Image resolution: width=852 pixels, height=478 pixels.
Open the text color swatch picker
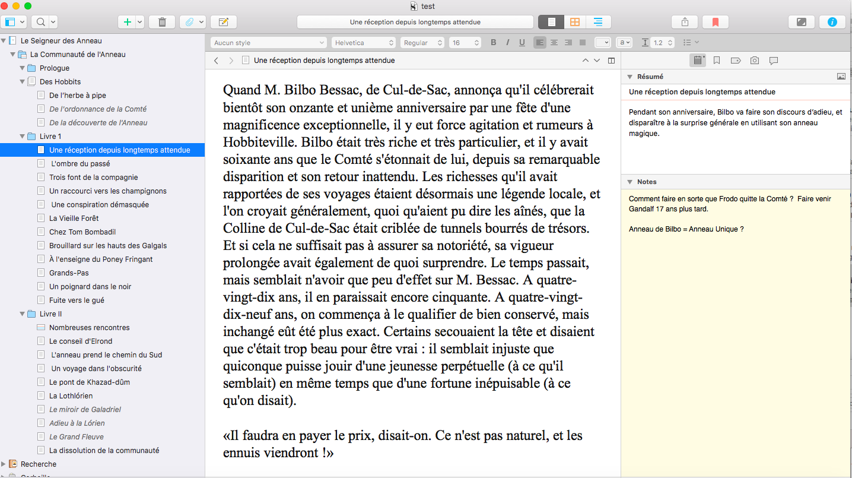click(602, 43)
